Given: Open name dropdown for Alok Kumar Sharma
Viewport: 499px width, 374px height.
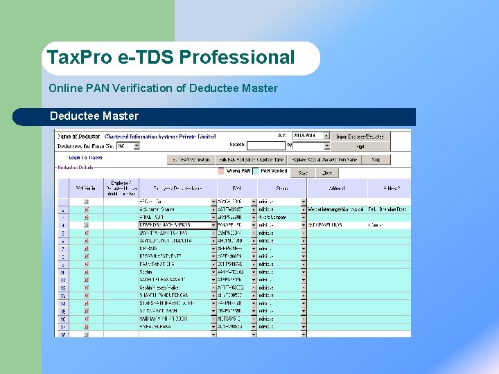Looking at the screenshot, I should pos(213,210).
